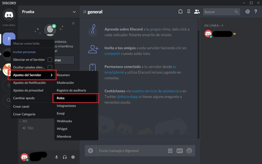
Task: Open the emoji picker smiley
Action: point(189,151)
